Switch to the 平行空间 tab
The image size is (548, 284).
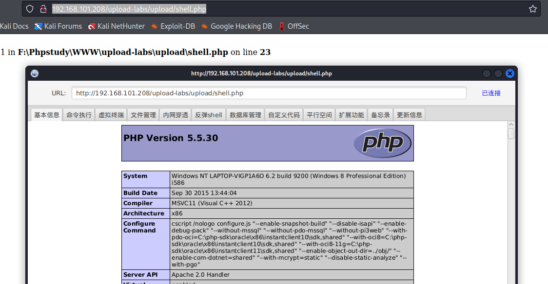(319, 115)
